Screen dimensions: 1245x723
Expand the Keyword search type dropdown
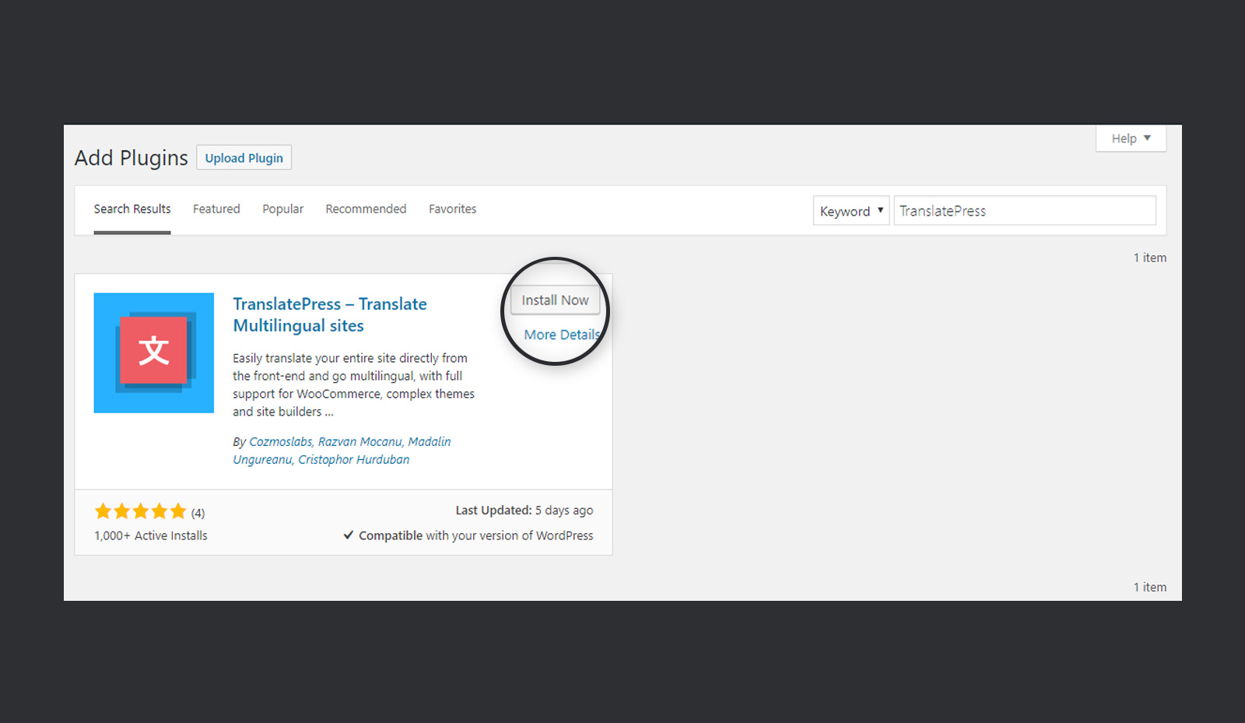click(851, 211)
